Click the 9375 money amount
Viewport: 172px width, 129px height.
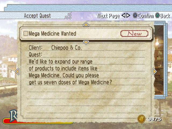click(154, 119)
